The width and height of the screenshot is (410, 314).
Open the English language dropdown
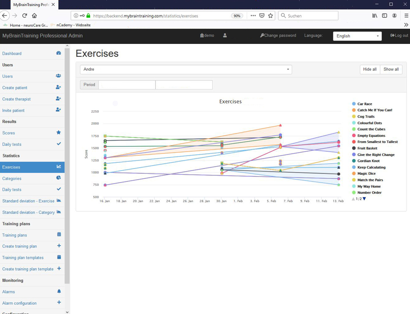[x=357, y=36]
